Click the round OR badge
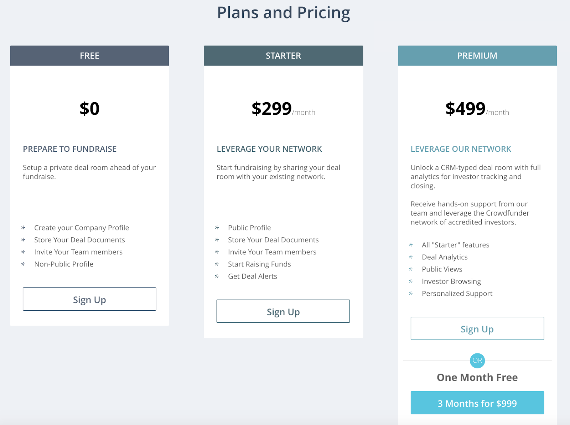Image resolution: width=570 pixels, height=425 pixels. click(x=477, y=361)
